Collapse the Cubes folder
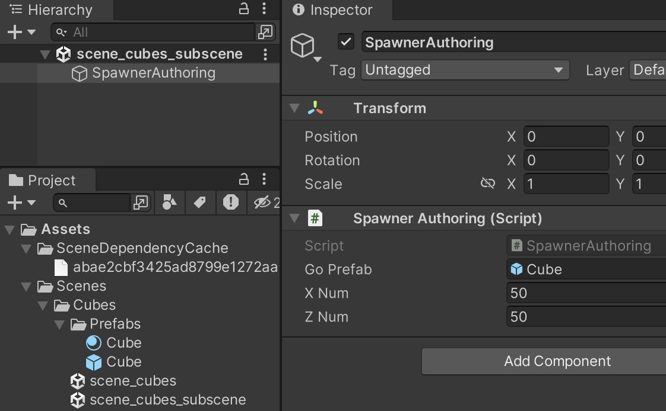The image size is (666, 411). pyautogui.click(x=43, y=306)
